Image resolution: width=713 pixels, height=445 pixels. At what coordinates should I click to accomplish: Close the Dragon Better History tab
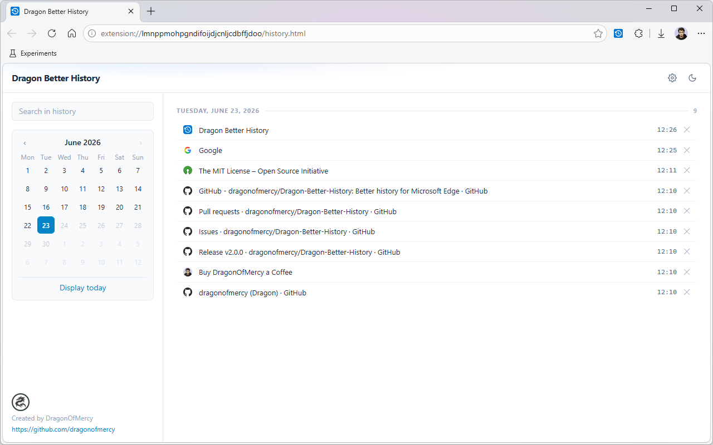click(131, 11)
